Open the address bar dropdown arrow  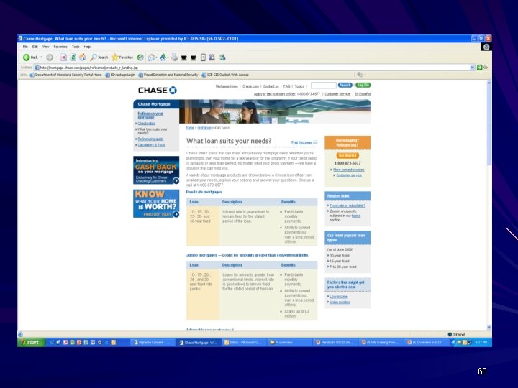coord(472,68)
